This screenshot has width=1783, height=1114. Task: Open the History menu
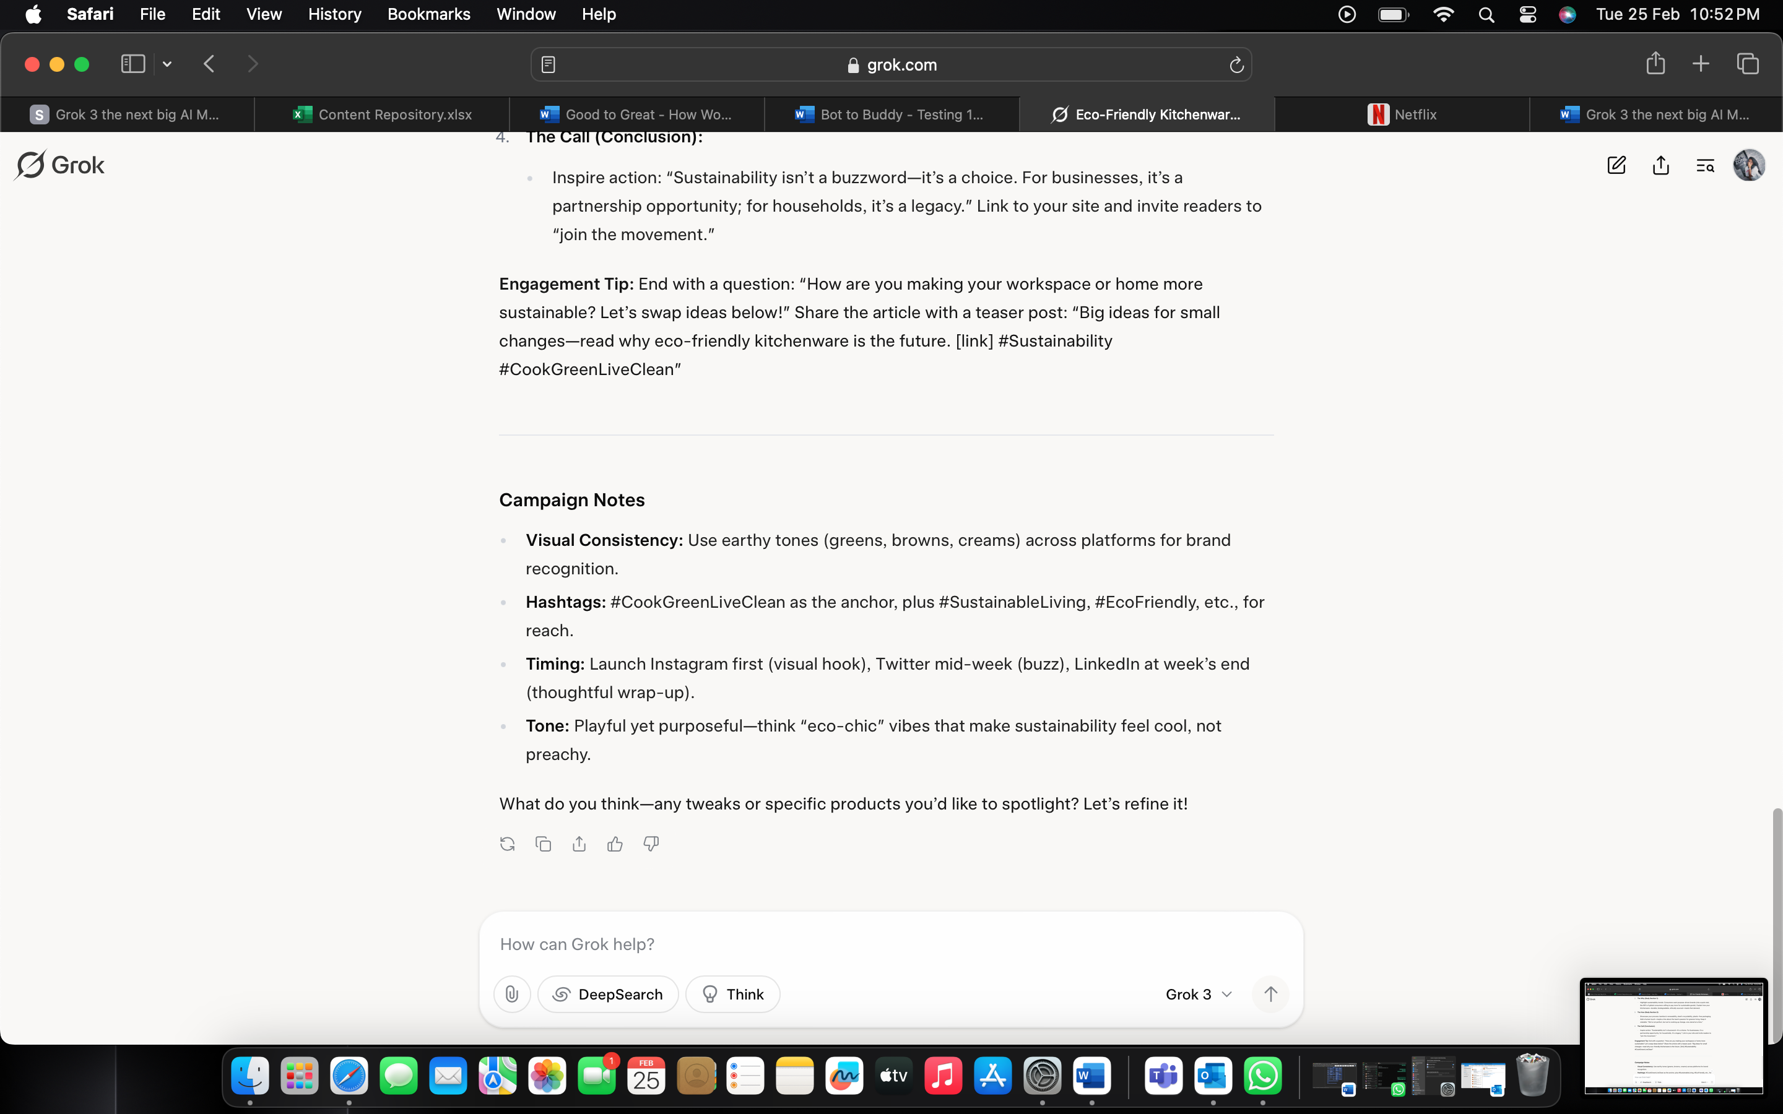tap(334, 14)
